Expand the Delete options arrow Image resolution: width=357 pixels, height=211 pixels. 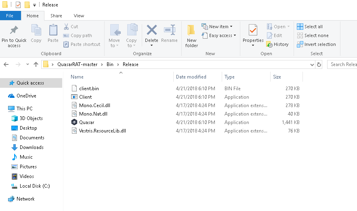coord(151,46)
